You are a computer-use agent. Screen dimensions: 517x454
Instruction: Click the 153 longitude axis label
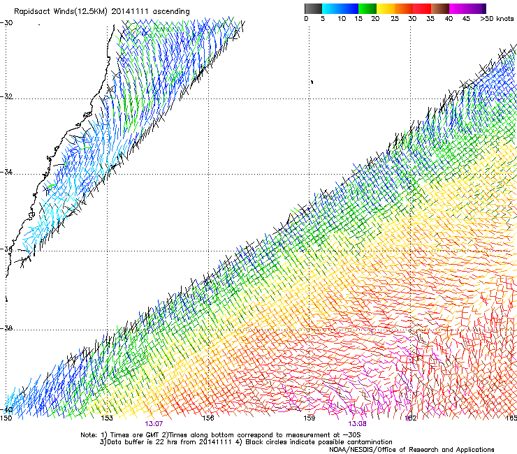click(107, 418)
